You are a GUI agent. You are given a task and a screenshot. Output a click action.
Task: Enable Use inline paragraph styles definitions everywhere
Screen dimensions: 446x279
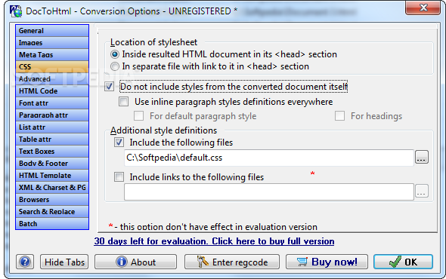[x=124, y=102]
